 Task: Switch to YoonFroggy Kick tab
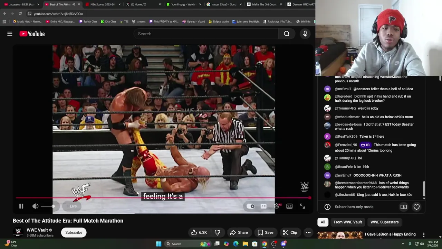[183, 4]
